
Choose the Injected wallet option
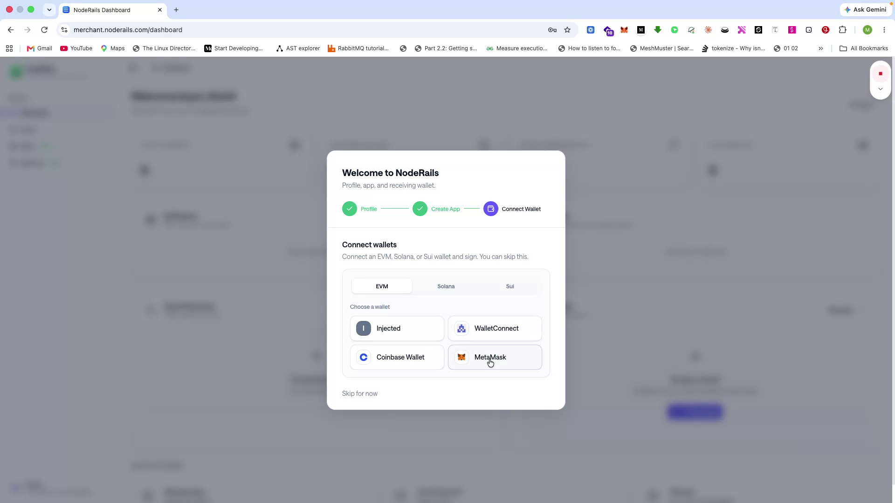click(397, 328)
